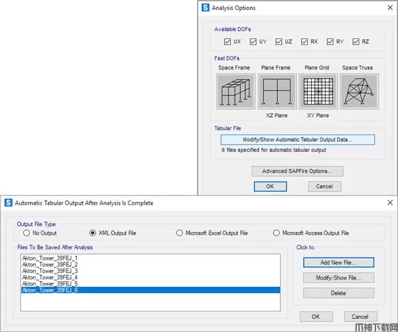The width and height of the screenshot is (398, 332).
Task: Uncheck the UZ degree of freedom
Action: point(280,42)
